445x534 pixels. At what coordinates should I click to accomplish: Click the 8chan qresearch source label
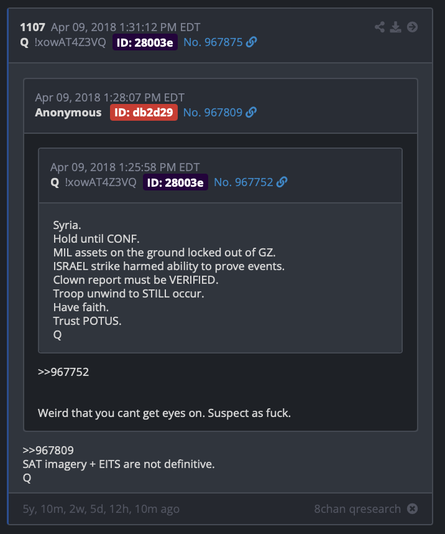pos(357,509)
